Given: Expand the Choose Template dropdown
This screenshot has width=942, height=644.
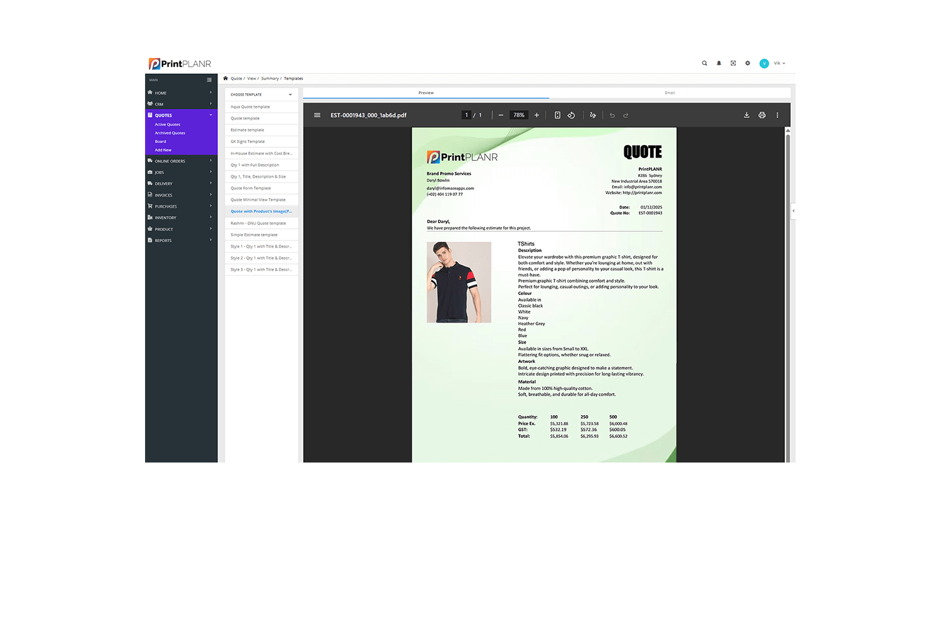Looking at the screenshot, I should point(261,95).
